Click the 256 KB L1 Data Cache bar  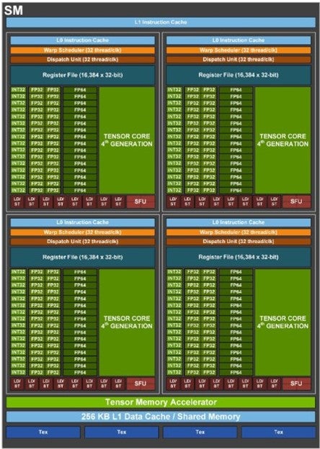(161, 417)
